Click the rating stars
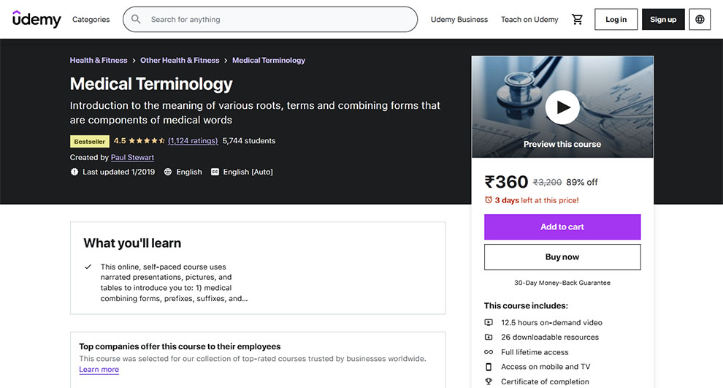723x388 pixels. click(x=147, y=141)
